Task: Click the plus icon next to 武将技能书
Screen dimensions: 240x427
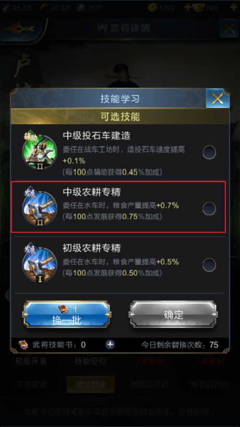Action: (110, 345)
